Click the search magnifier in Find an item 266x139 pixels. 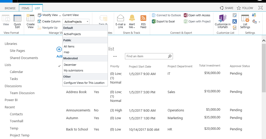click(170, 56)
